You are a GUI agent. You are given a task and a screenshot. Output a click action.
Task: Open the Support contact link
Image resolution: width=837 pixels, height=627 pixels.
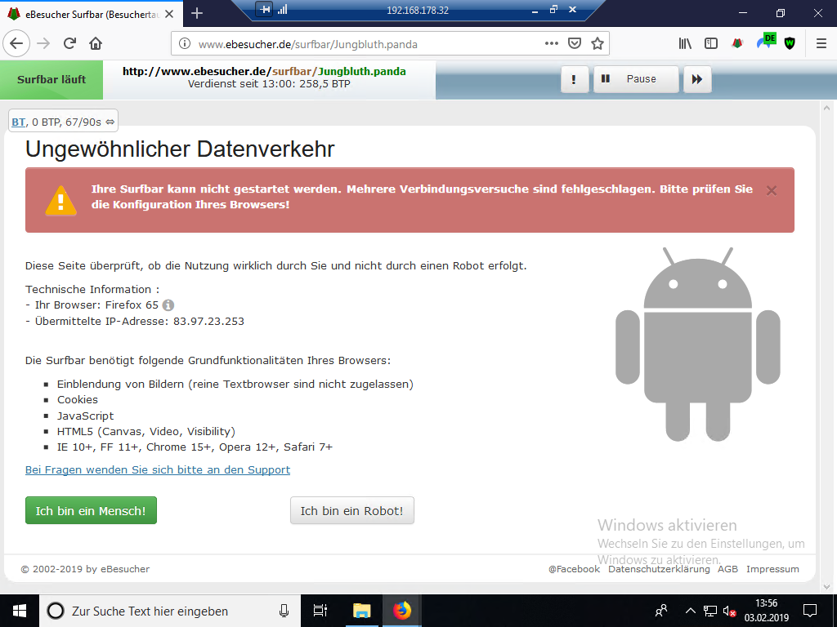tap(158, 469)
